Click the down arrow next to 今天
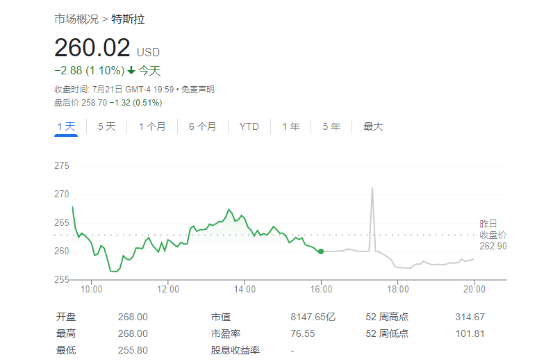Viewport: 537px width, 364px height. point(131,71)
